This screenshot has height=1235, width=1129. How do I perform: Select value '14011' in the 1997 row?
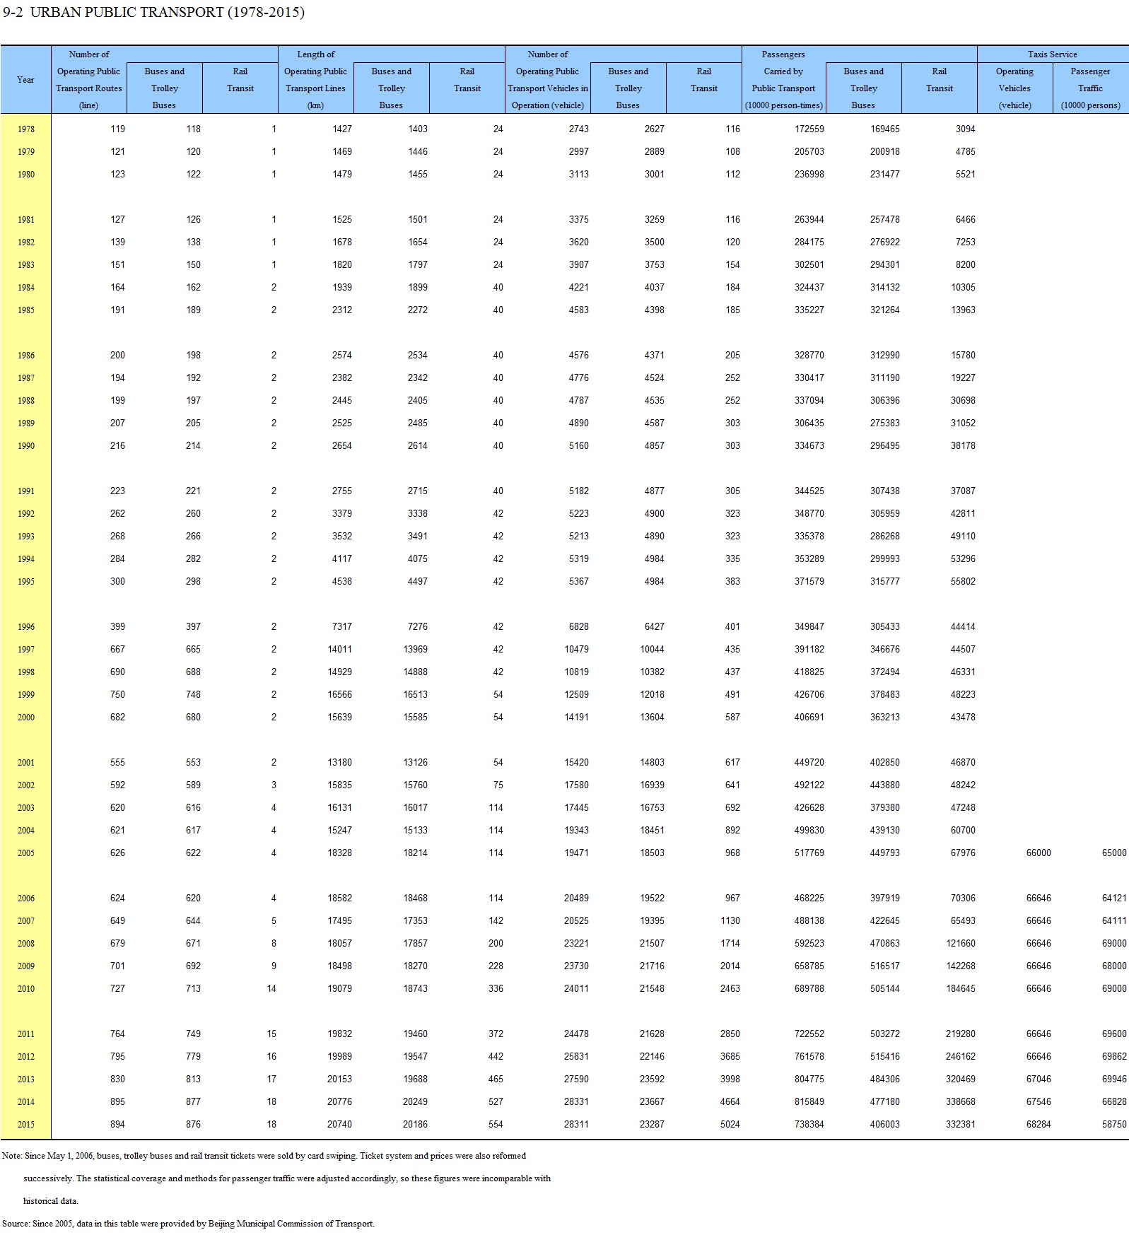click(340, 650)
